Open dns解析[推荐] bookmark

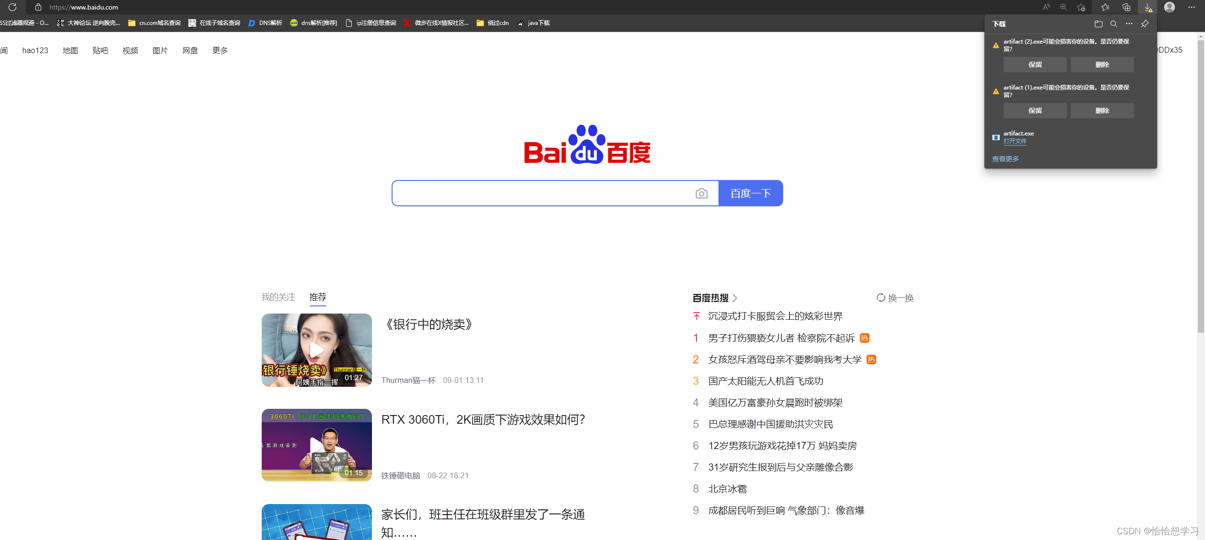tap(313, 23)
